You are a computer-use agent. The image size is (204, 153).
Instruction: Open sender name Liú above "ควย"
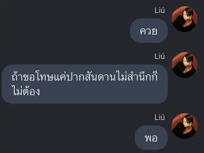[160, 10]
